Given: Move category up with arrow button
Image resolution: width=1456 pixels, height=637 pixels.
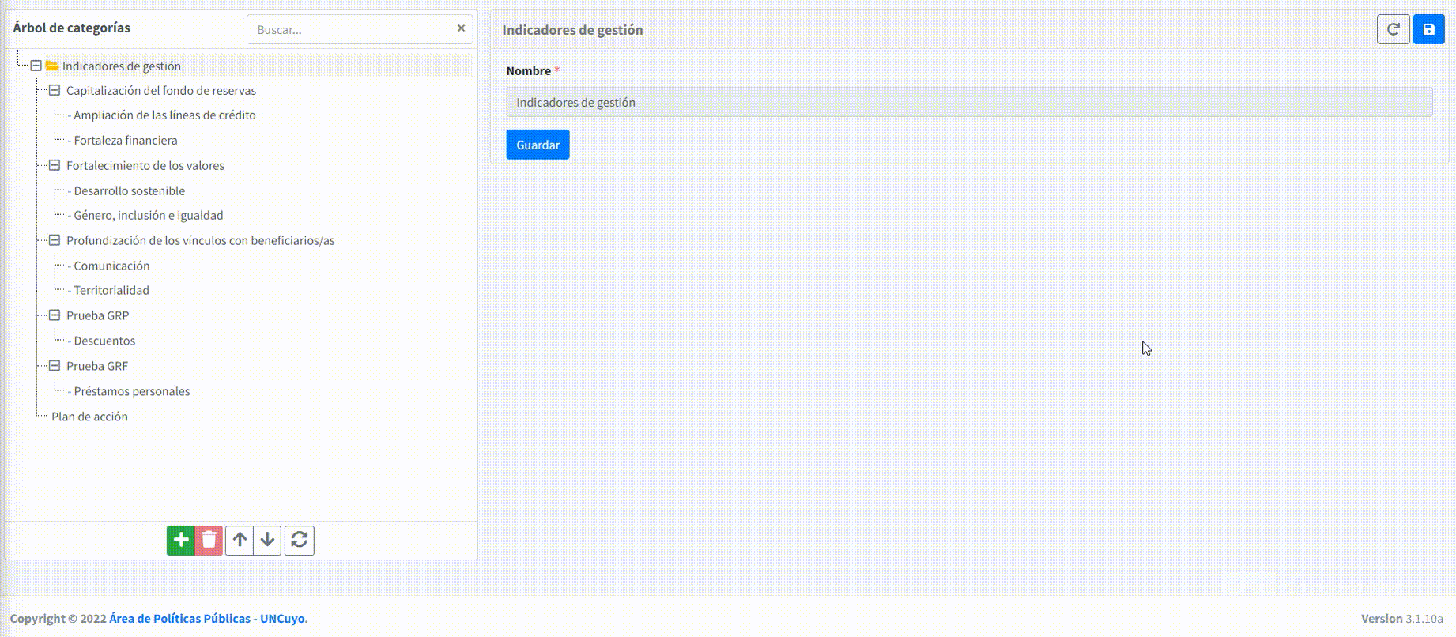Looking at the screenshot, I should point(240,541).
